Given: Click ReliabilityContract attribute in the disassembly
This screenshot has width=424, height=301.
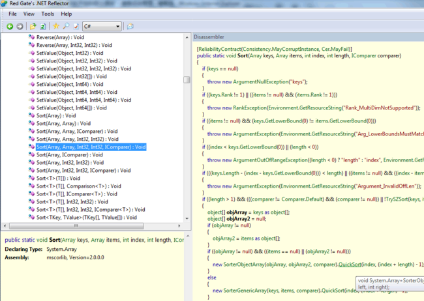Looking at the screenshot, I should coord(219,49).
